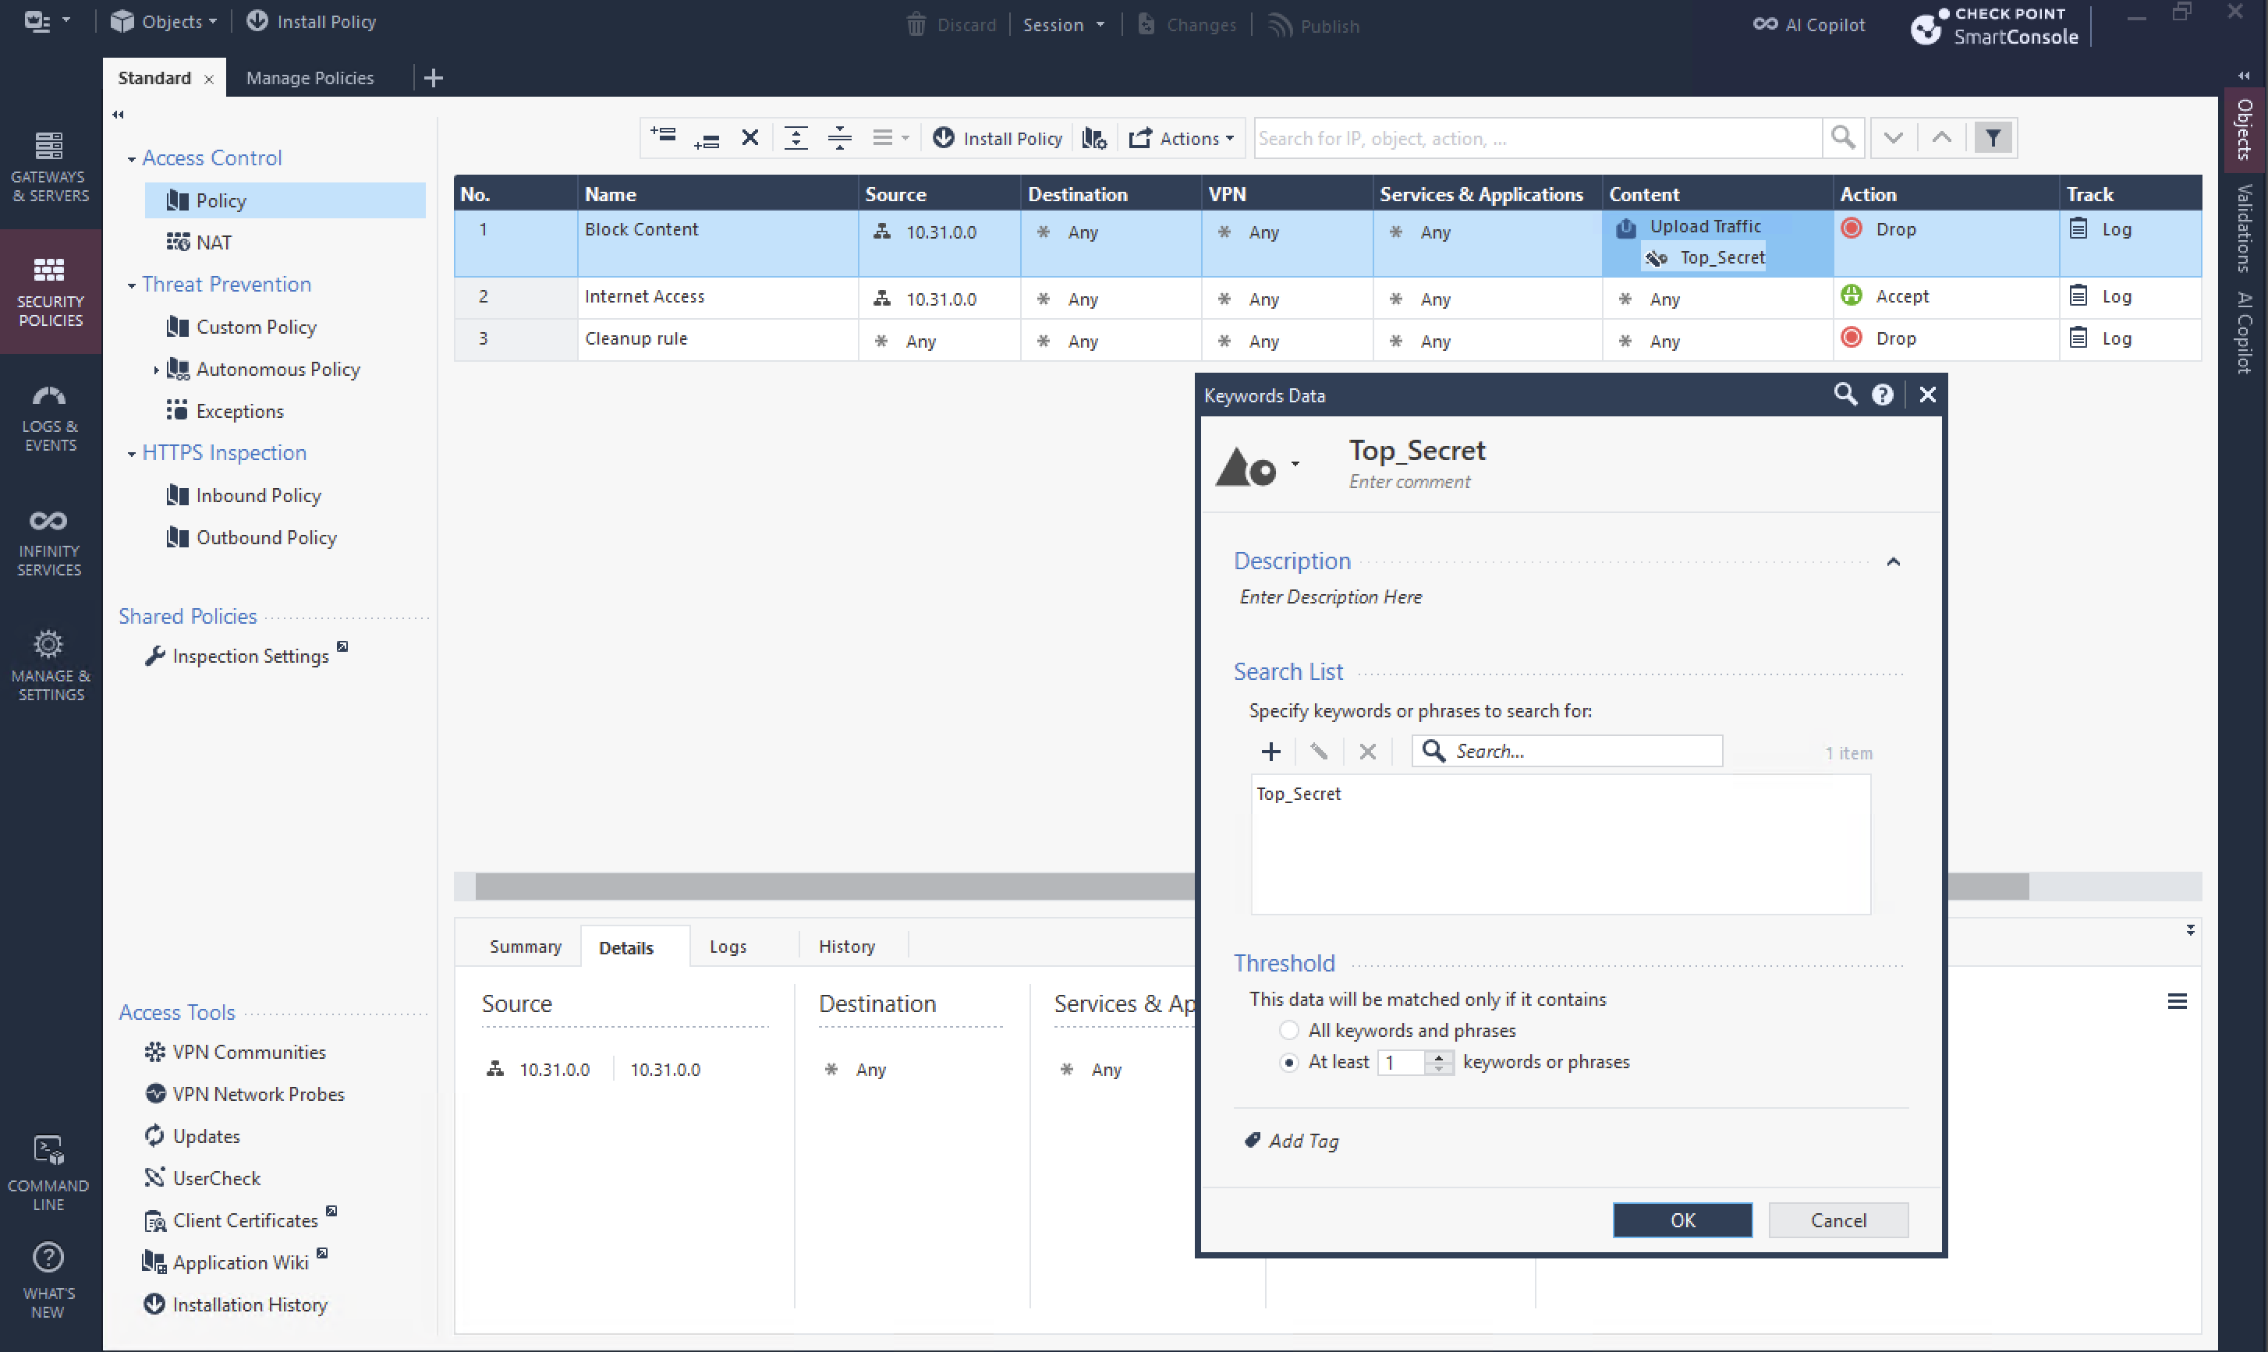This screenshot has width=2268, height=1352.
Task: Open the Manage Policies tab
Action: [x=310, y=77]
